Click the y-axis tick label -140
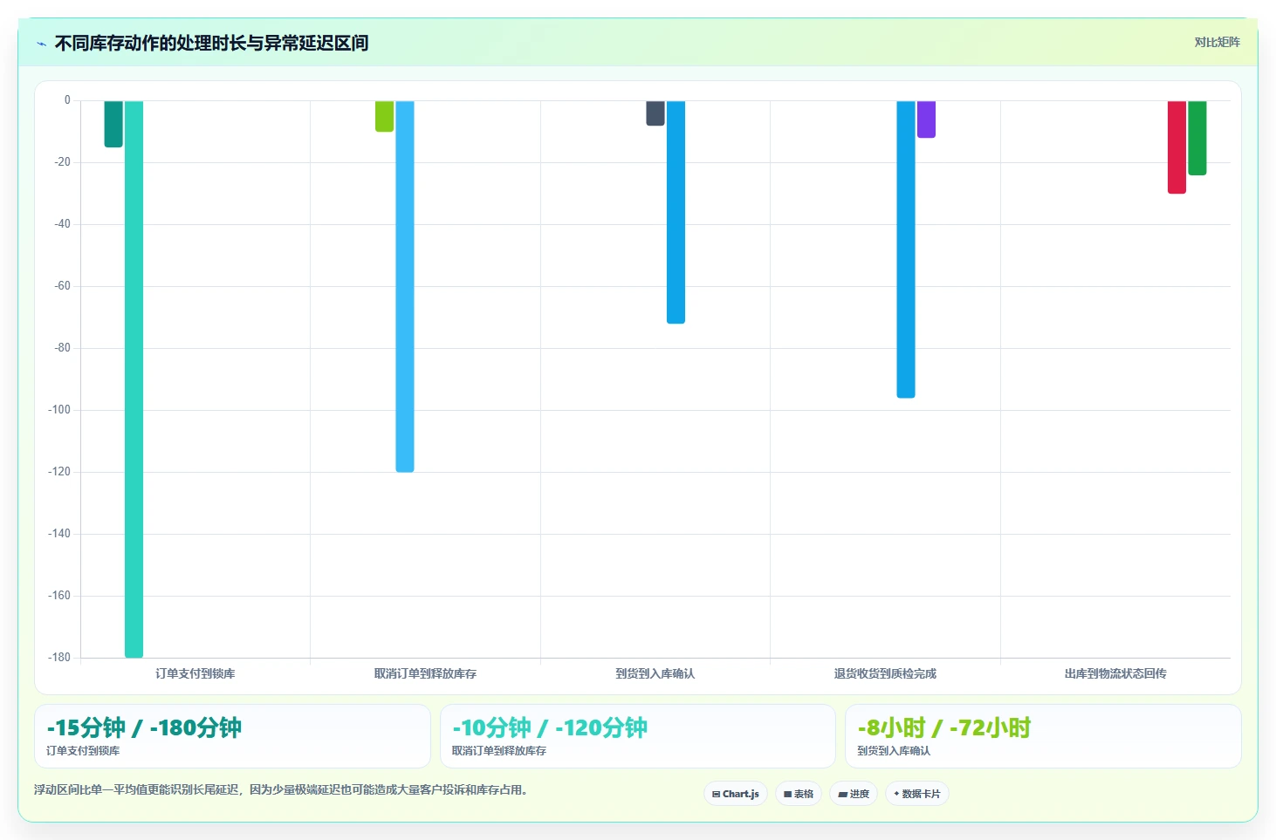 (59, 534)
